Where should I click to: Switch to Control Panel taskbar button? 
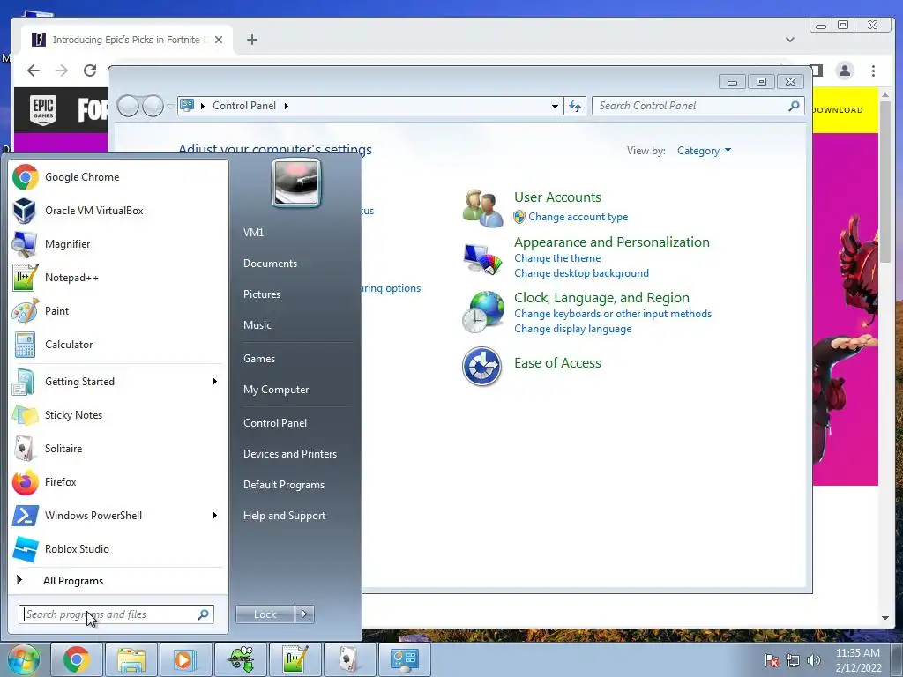tap(404, 659)
